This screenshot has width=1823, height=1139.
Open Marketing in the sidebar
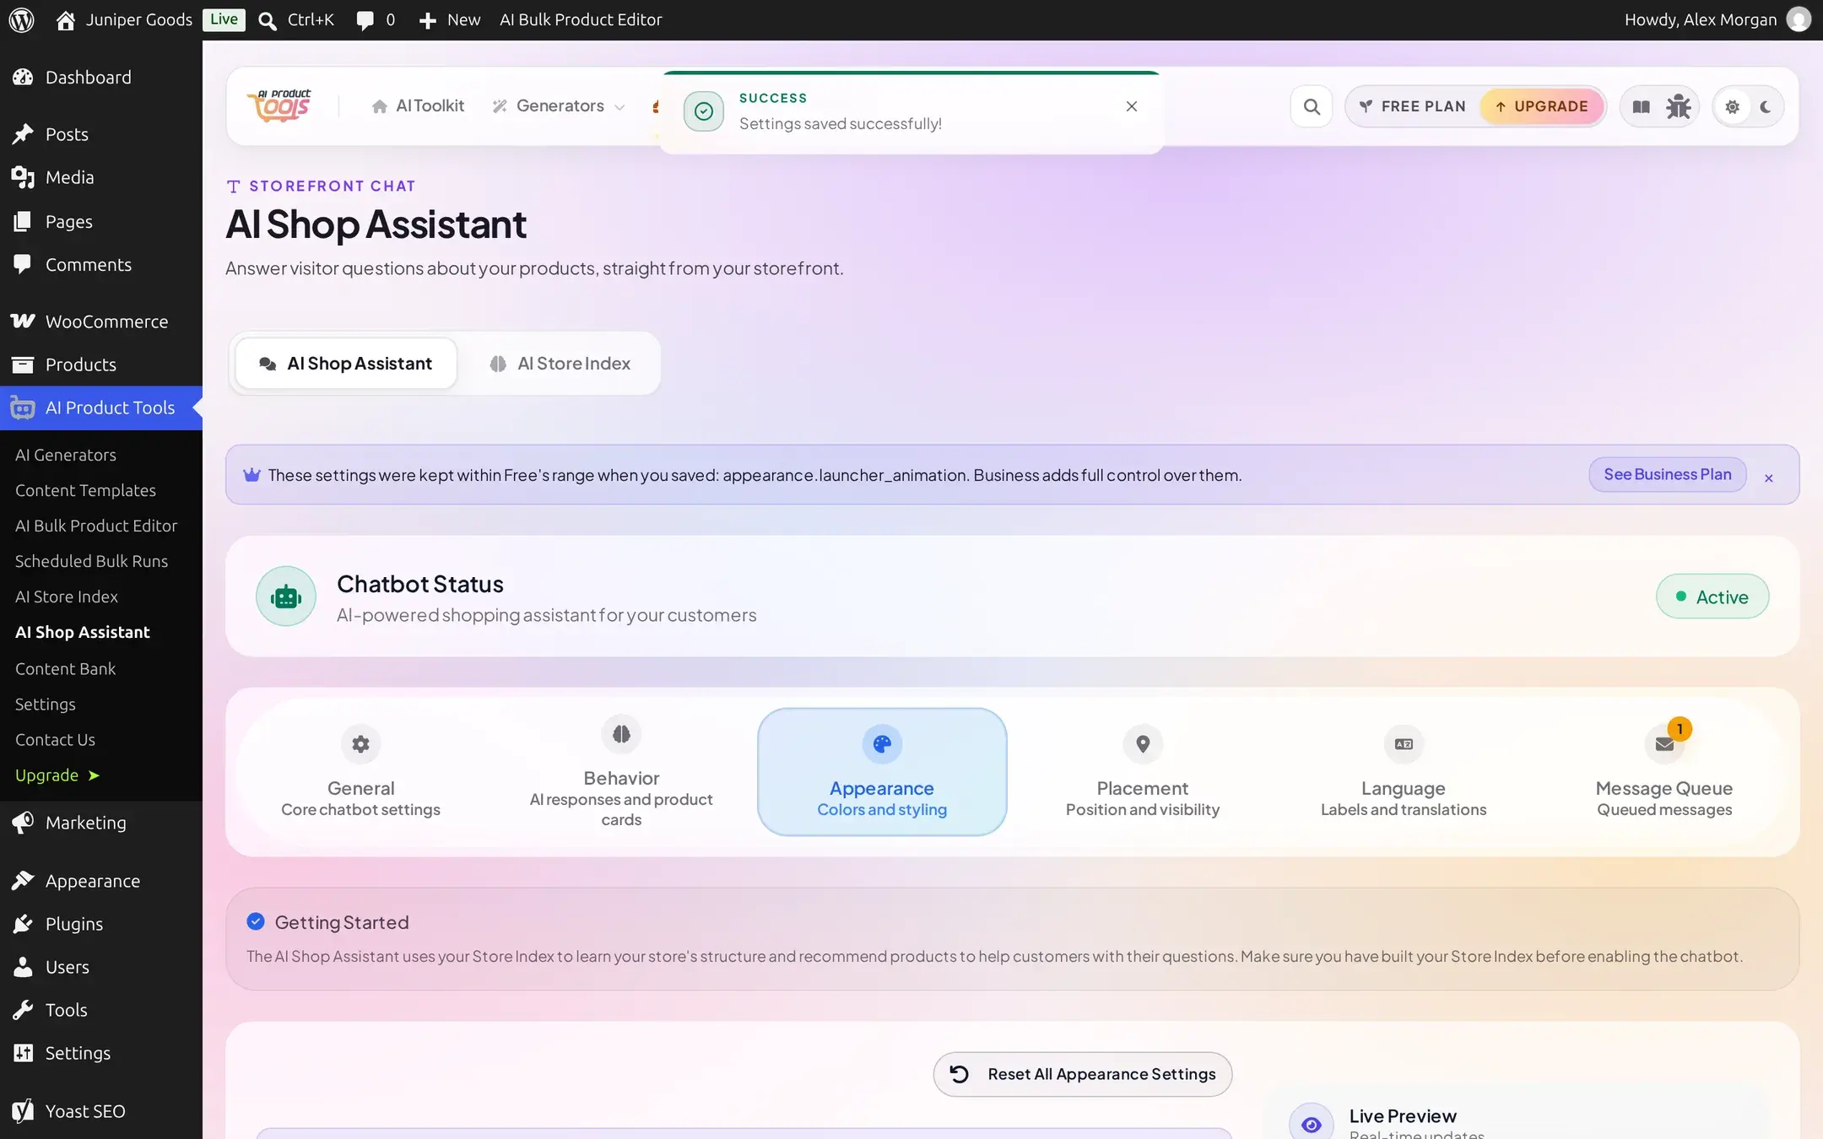point(101,823)
